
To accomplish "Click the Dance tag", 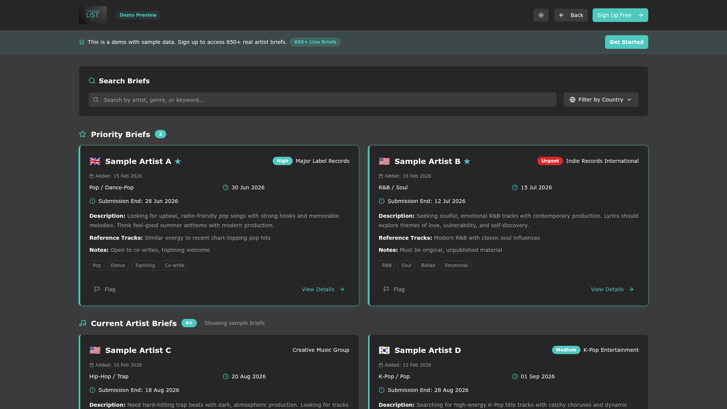I will tap(118, 265).
